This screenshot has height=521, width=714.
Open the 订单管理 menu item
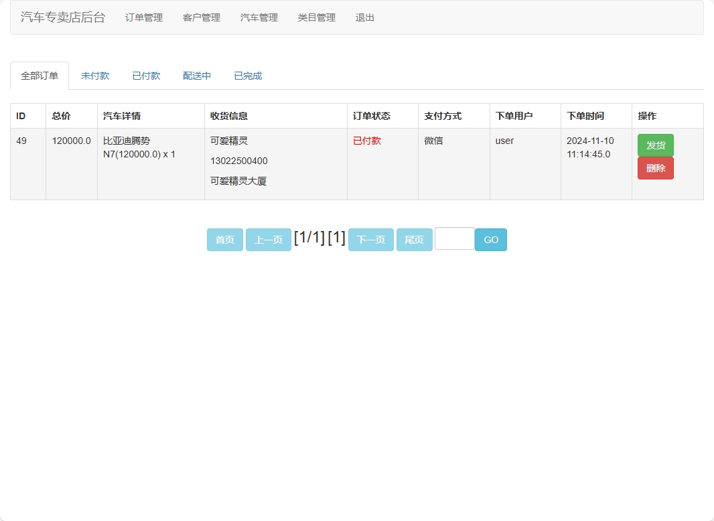143,17
